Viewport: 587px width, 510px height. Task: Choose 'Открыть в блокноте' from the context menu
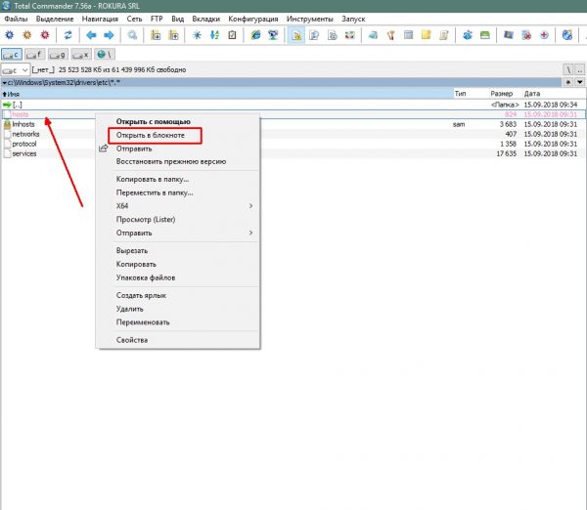[152, 135]
